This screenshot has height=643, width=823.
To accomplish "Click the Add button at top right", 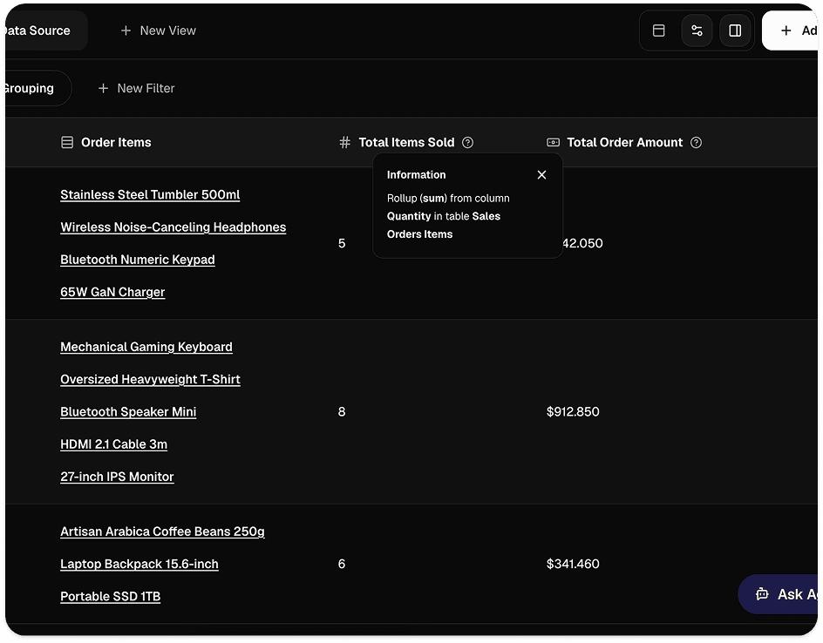I will [x=791, y=30].
